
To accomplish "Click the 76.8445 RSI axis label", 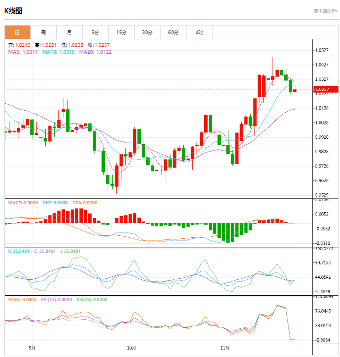I will pyautogui.click(x=322, y=311).
